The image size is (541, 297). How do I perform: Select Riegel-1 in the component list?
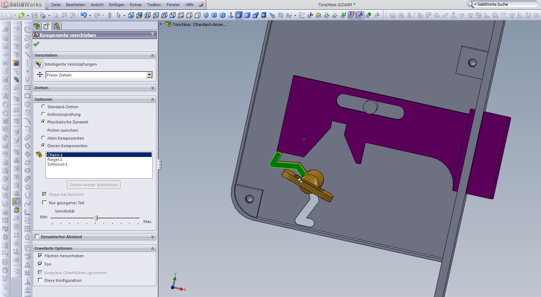pyautogui.click(x=55, y=160)
